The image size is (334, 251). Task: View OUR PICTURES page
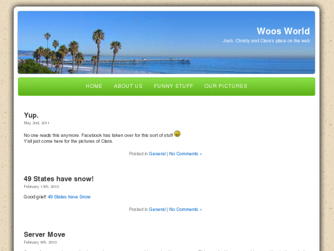click(x=226, y=86)
